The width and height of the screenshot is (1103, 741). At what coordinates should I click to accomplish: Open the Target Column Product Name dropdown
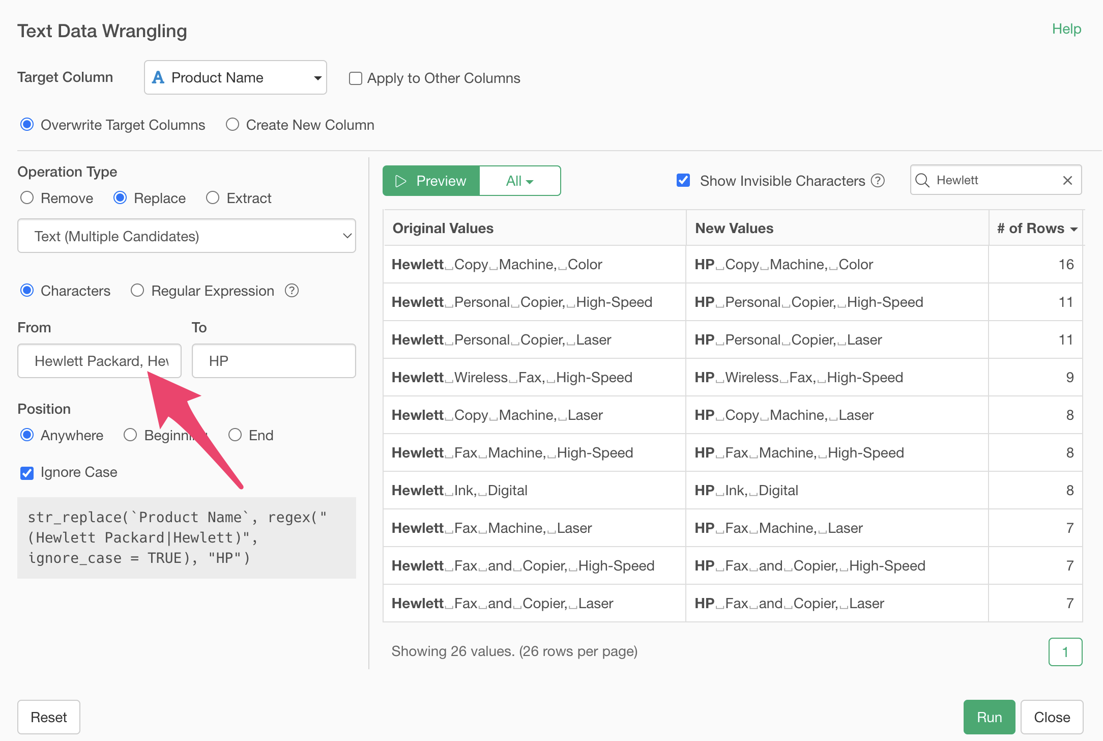pyautogui.click(x=236, y=77)
